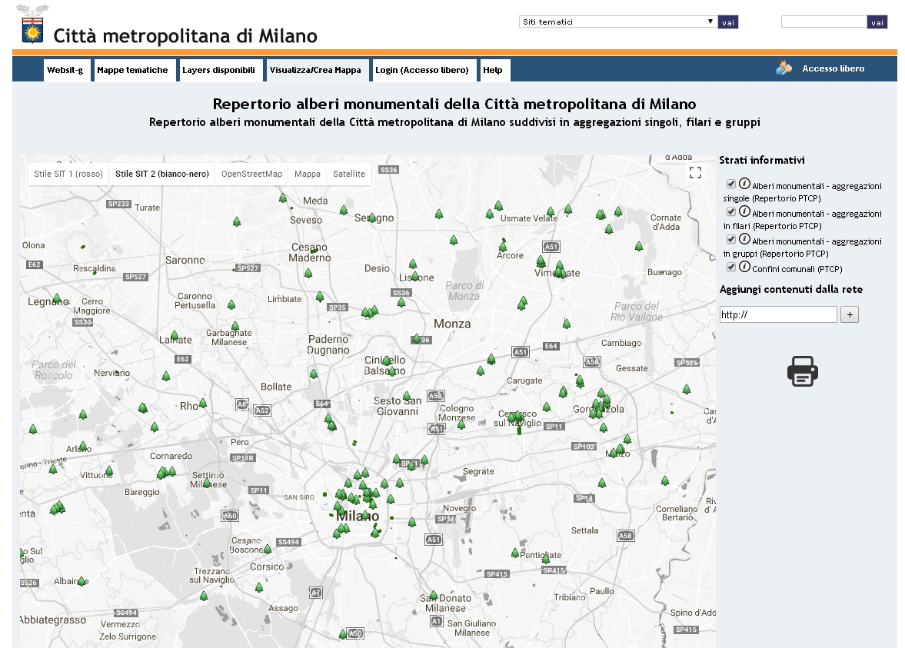Click the Accesso libero user icon
The height and width of the screenshot is (648, 905).
point(784,68)
